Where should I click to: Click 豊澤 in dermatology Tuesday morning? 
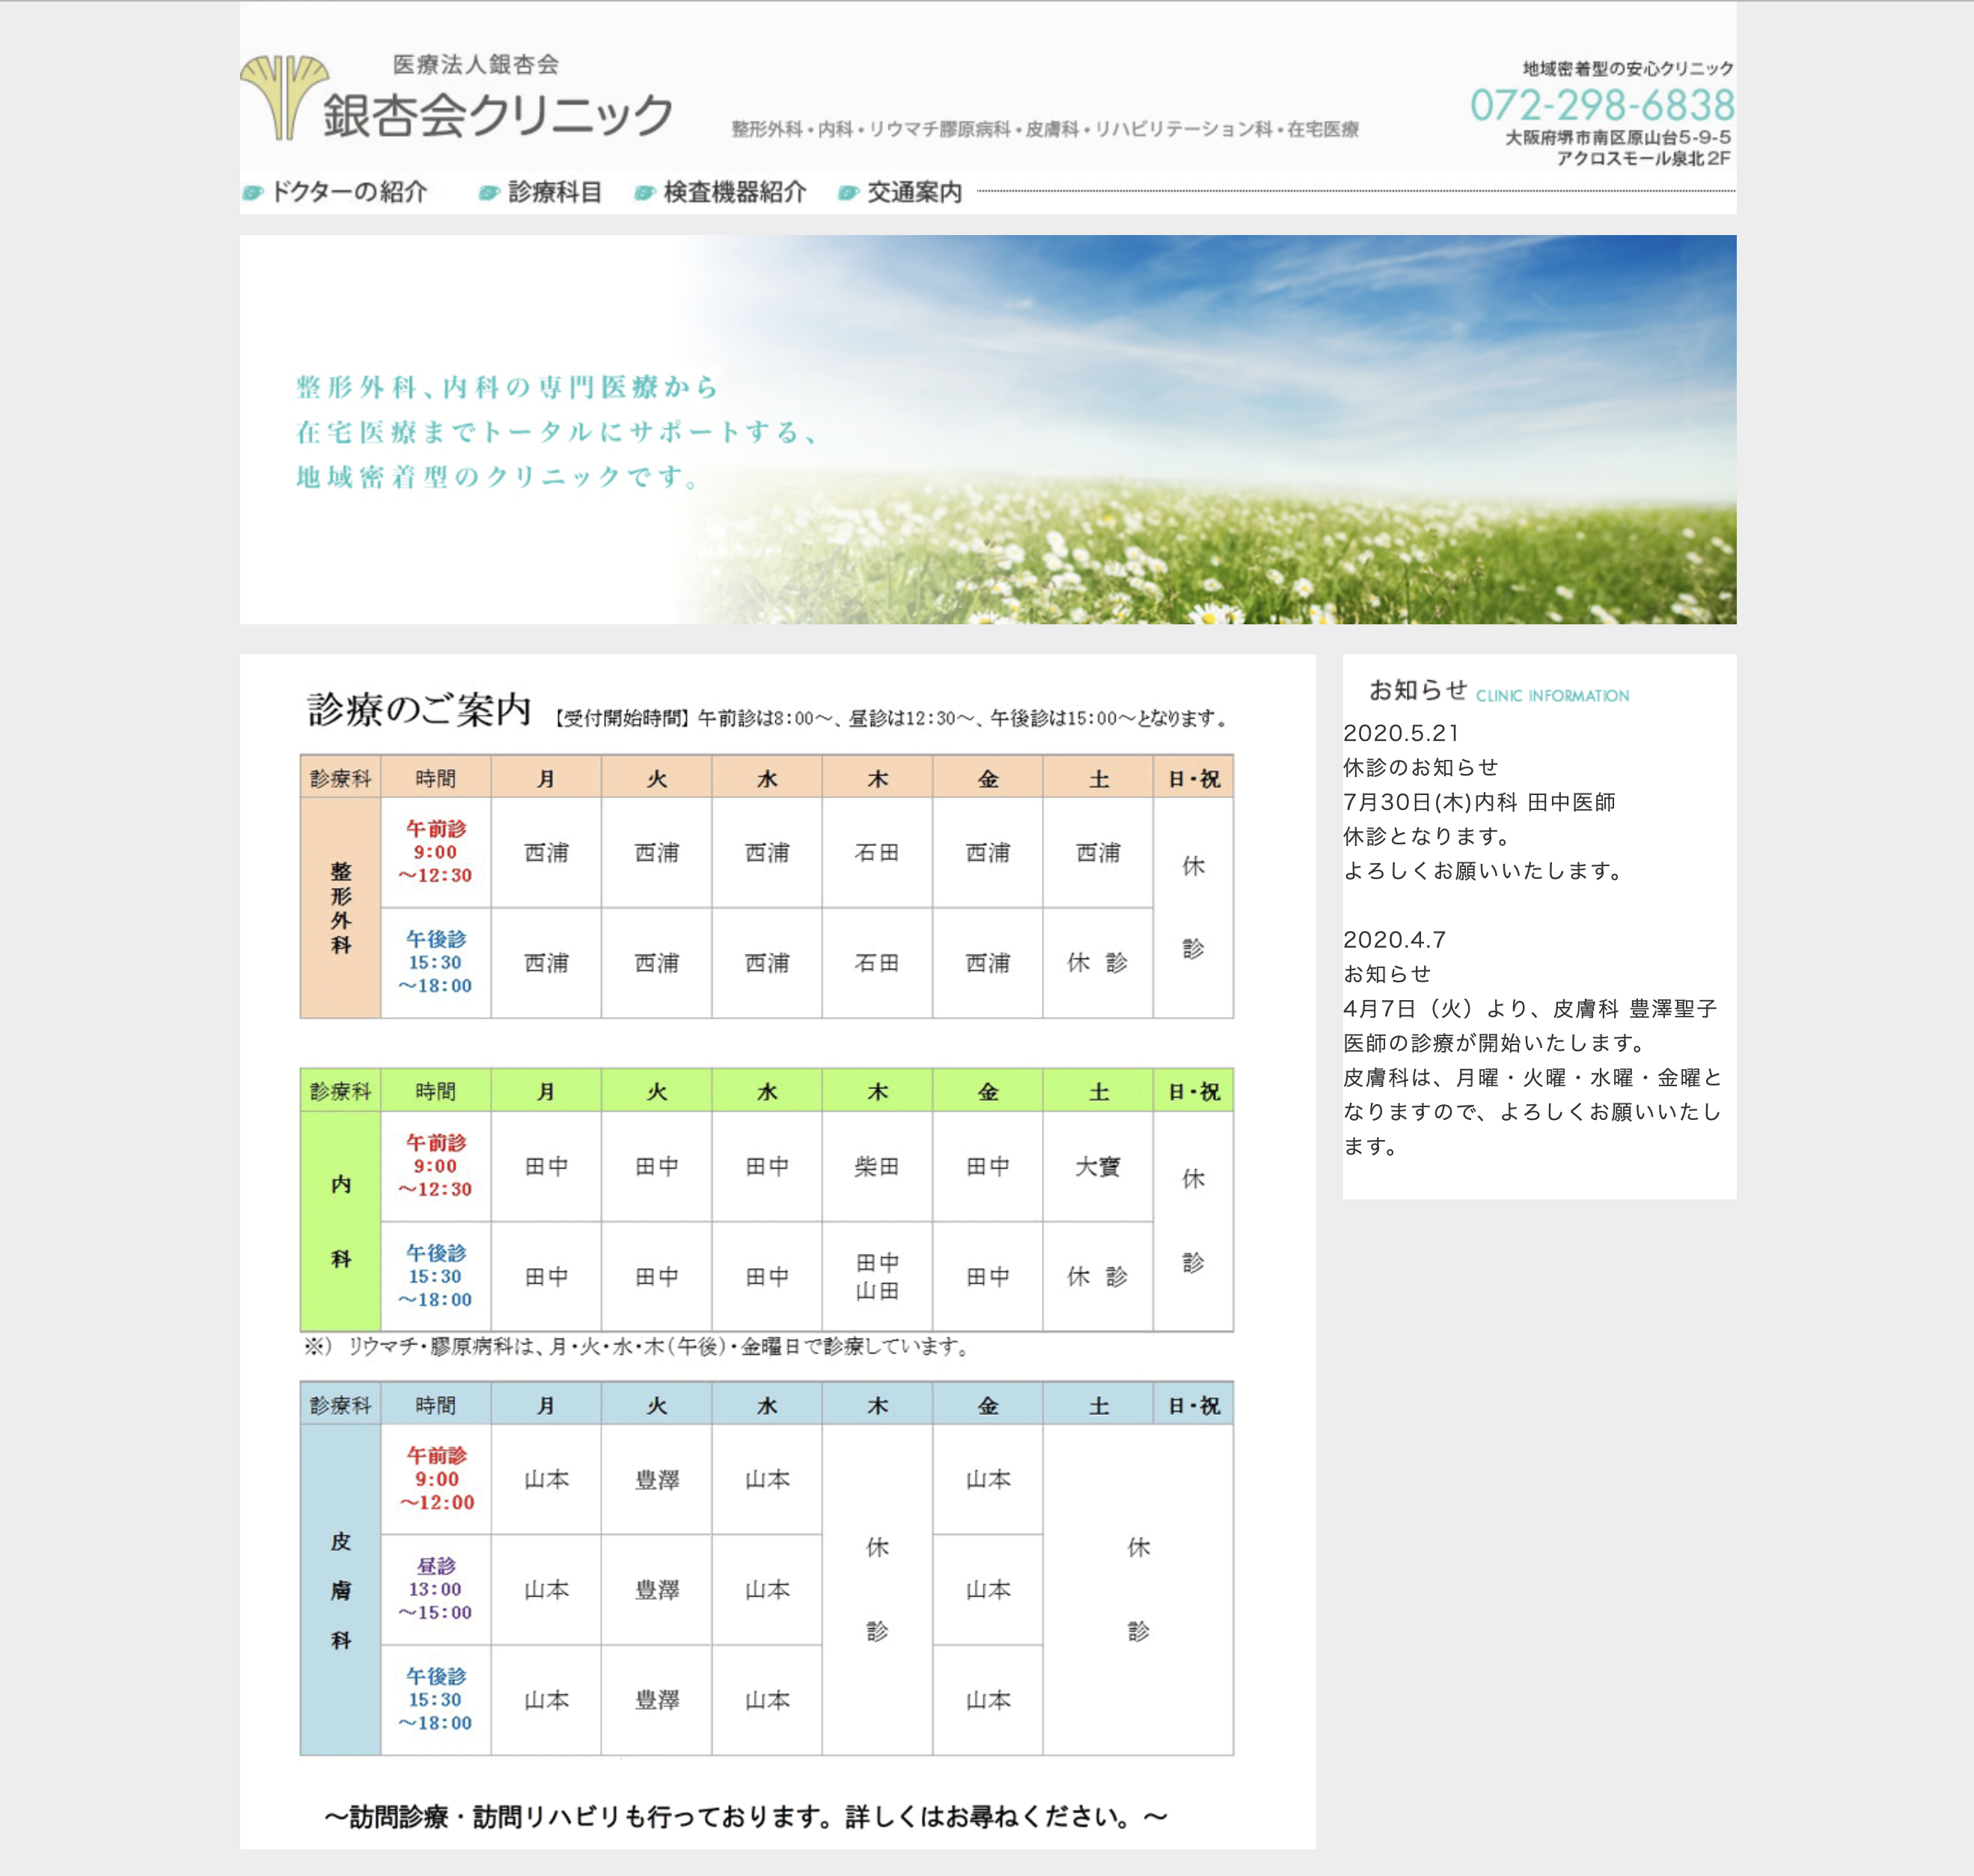pyautogui.click(x=657, y=1479)
